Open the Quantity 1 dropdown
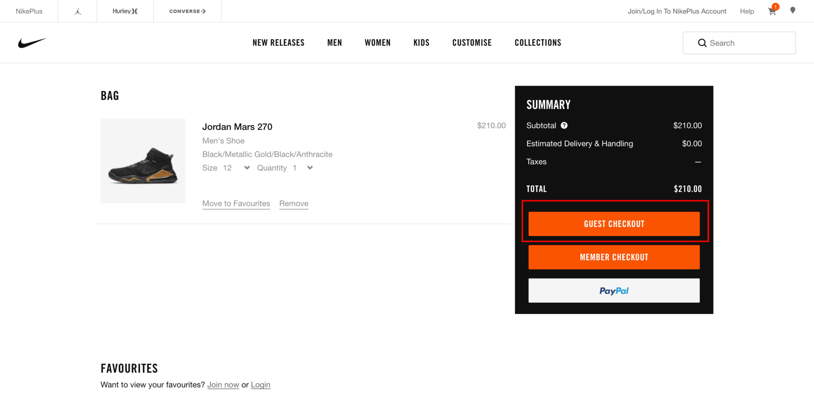This screenshot has height=406, width=814. (x=285, y=168)
